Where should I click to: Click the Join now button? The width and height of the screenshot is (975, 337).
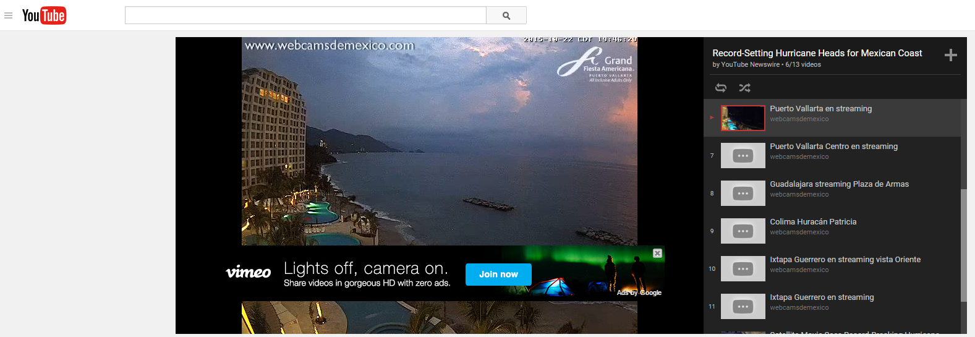(x=498, y=275)
